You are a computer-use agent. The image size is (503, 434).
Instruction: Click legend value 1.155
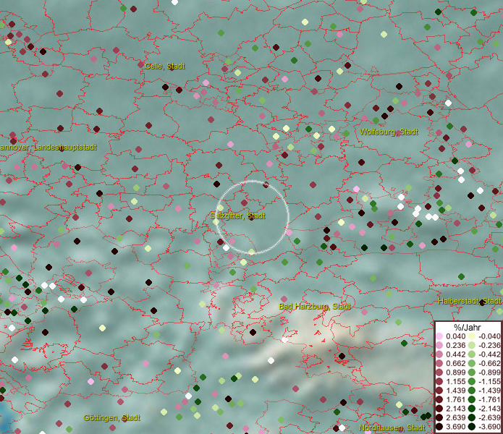pyautogui.click(x=455, y=381)
